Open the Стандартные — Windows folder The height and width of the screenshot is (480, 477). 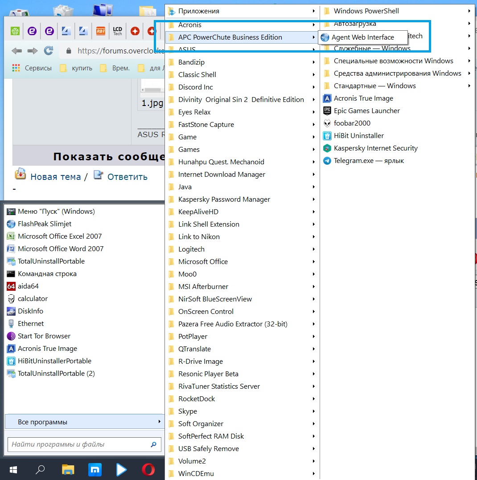[x=397, y=85]
